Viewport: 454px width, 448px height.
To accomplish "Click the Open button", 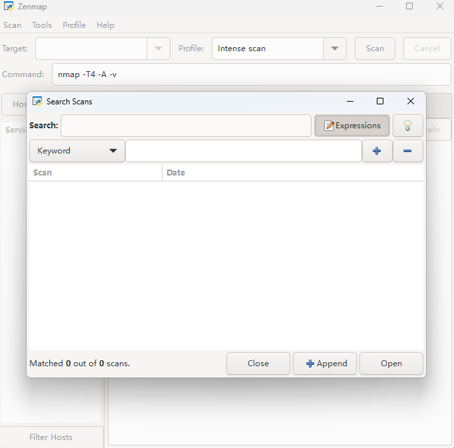I will 391,364.
